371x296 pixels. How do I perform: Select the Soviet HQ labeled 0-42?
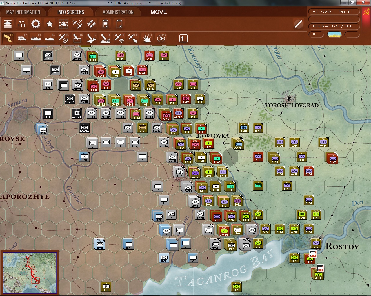coord(186,99)
